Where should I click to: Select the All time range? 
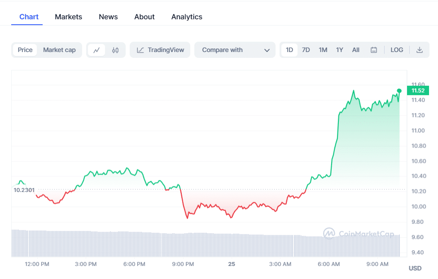click(355, 50)
